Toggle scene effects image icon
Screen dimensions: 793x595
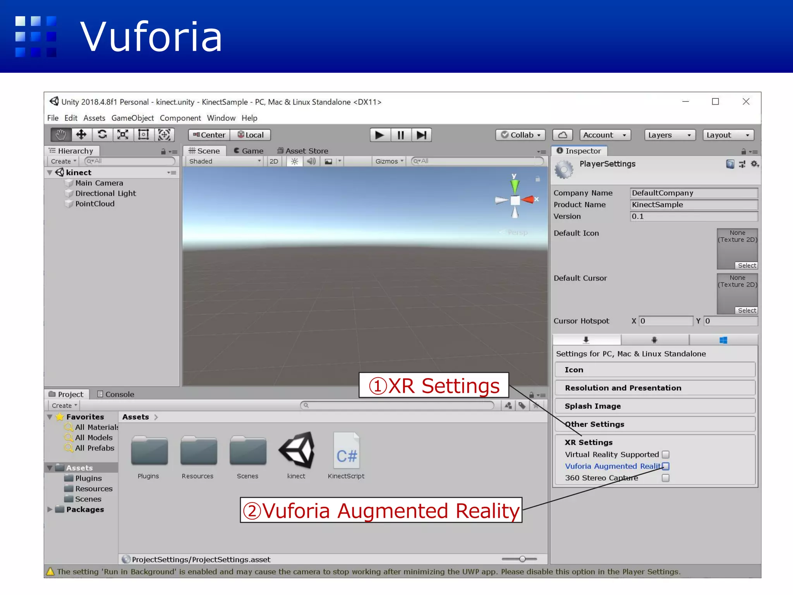(x=328, y=162)
